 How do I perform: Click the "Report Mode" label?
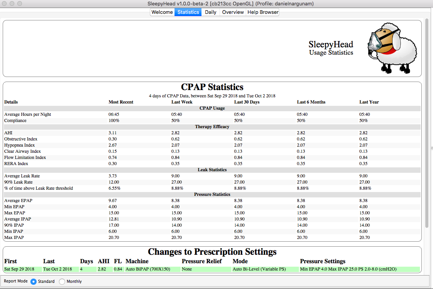click(x=16, y=281)
